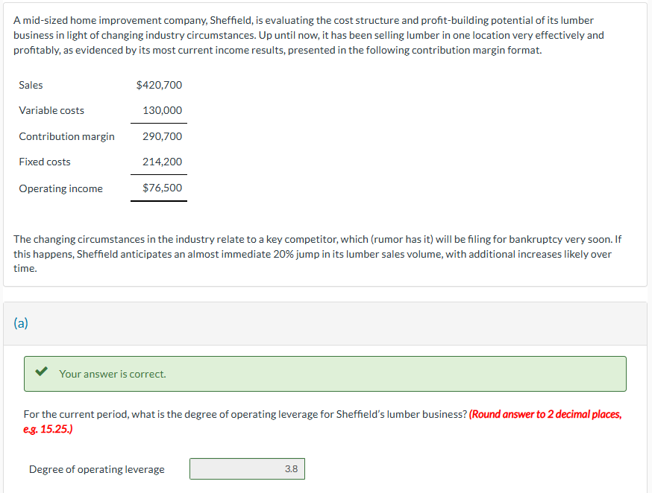Click the Sales value $420,700
Image resolution: width=652 pixels, height=493 pixels.
[x=159, y=85]
